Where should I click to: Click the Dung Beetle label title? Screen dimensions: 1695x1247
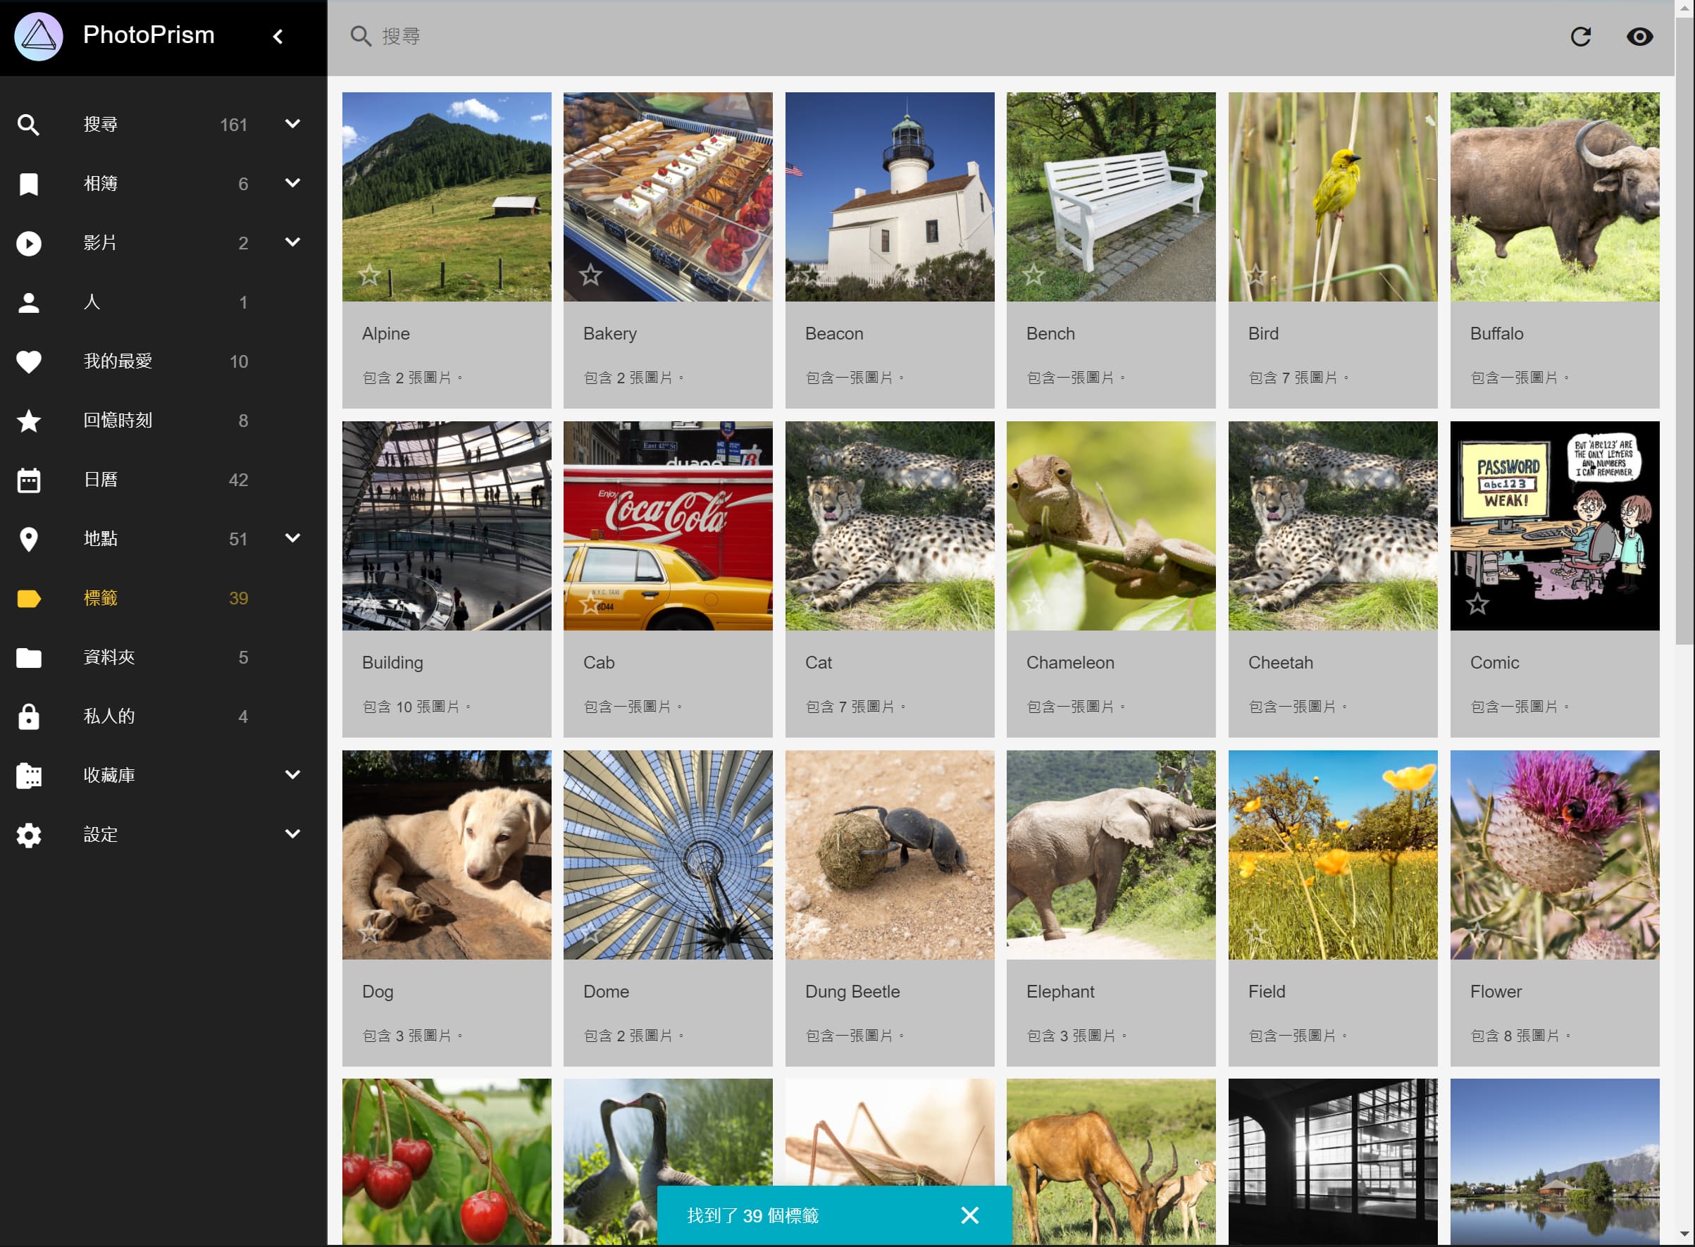[x=852, y=992]
